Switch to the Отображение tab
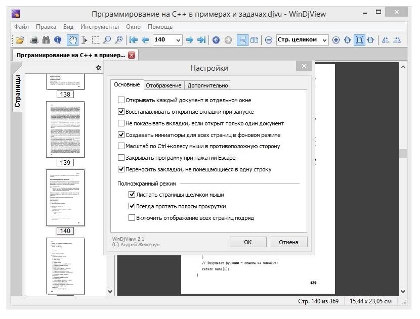This screenshot has width=420, height=319. point(163,85)
